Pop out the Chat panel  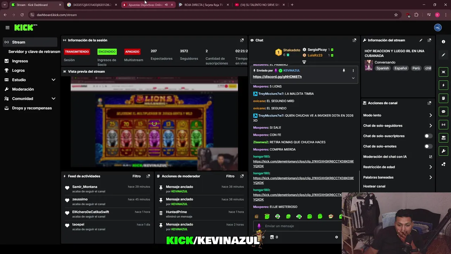tap(354, 40)
